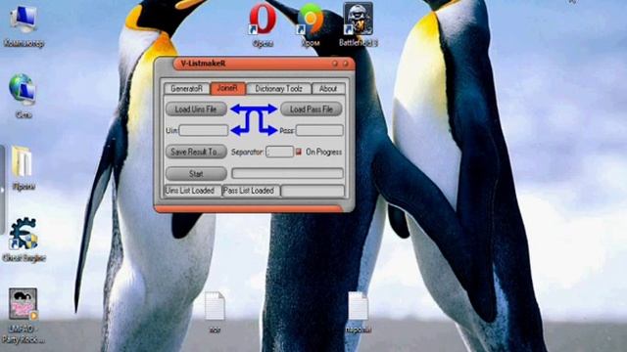This screenshot has width=627, height=352.
Task: Open the Battlefield 3 desktop shortcut
Action: pyautogui.click(x=358, y=23)
